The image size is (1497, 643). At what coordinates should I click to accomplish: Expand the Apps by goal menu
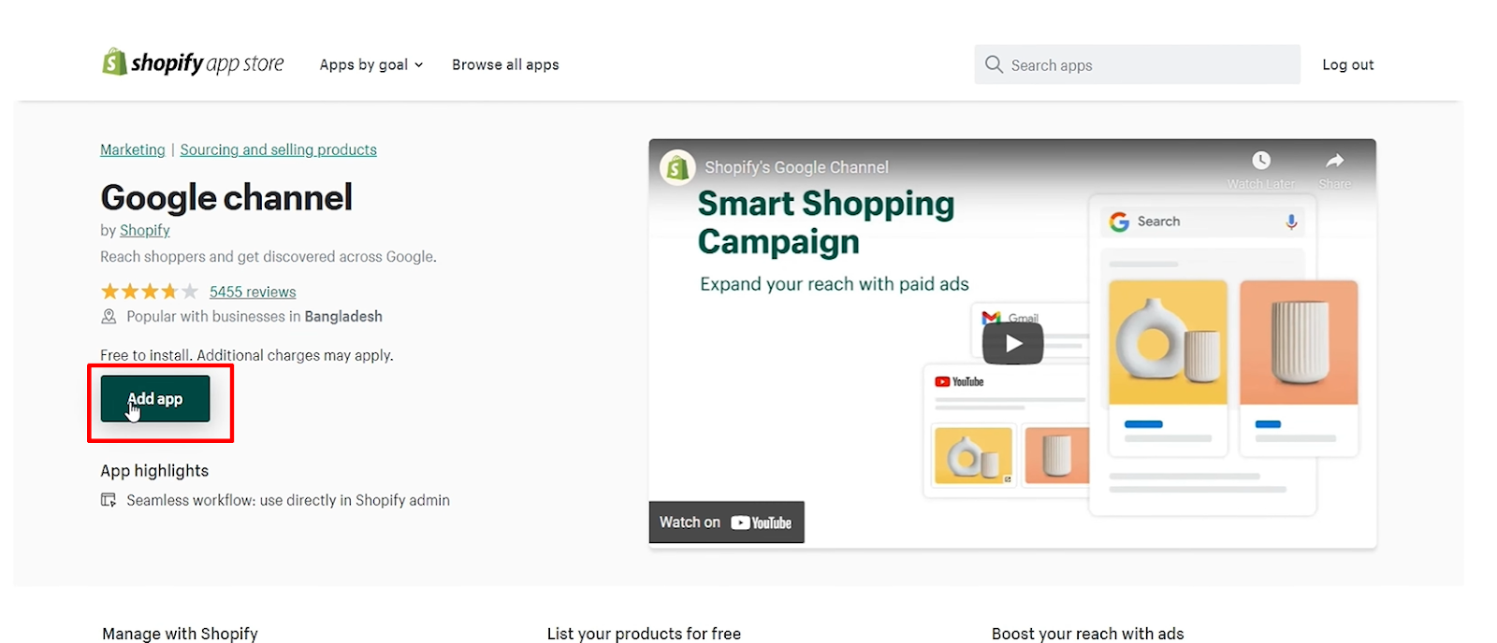[x=371, y=64]
